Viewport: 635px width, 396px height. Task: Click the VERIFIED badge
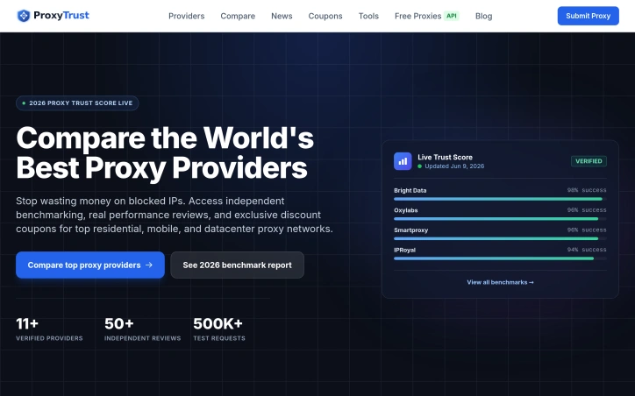click(589, 161)
